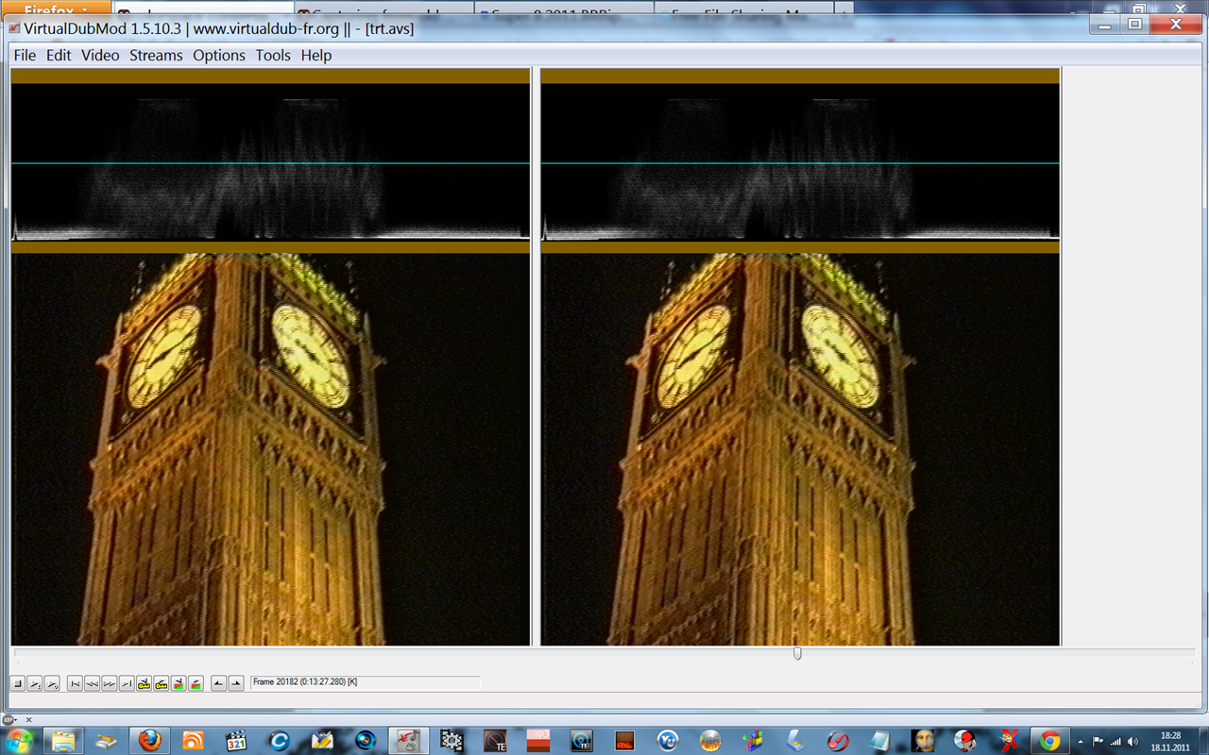Open the notepad taskbar icon

[880, 741]
